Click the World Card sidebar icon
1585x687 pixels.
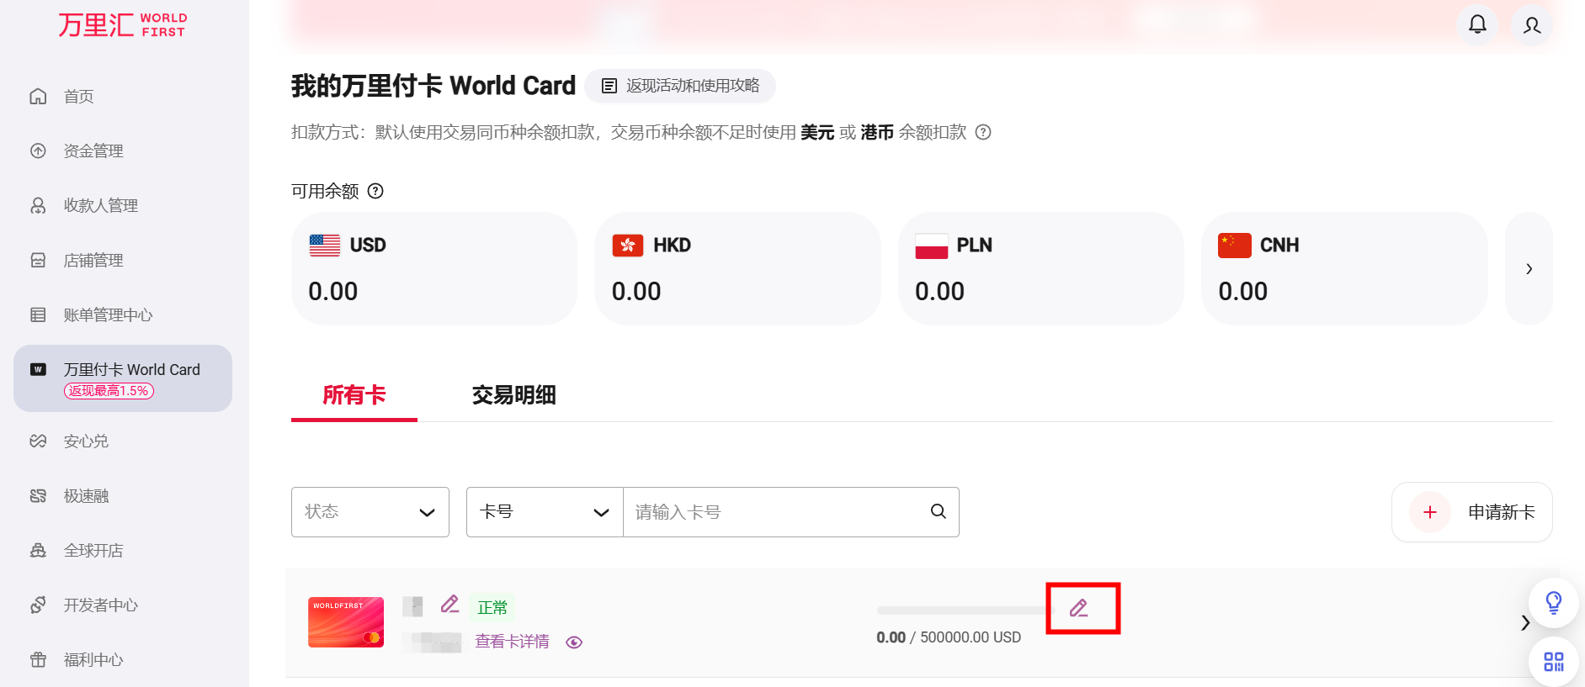pos(38,369)
